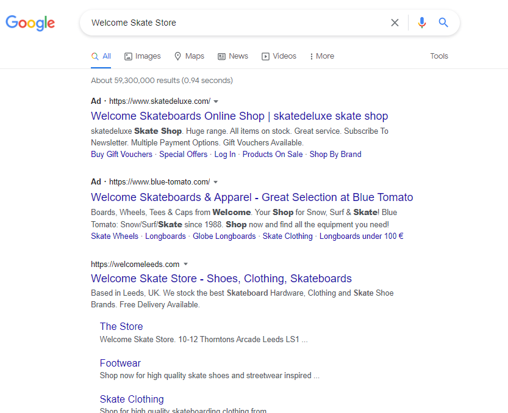This screenshot has height=413, width=508.
Task: Select the All results tab
Action: click(x=101, y=56)
